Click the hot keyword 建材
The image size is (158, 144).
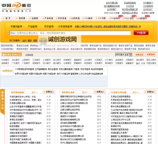[30, 41]
